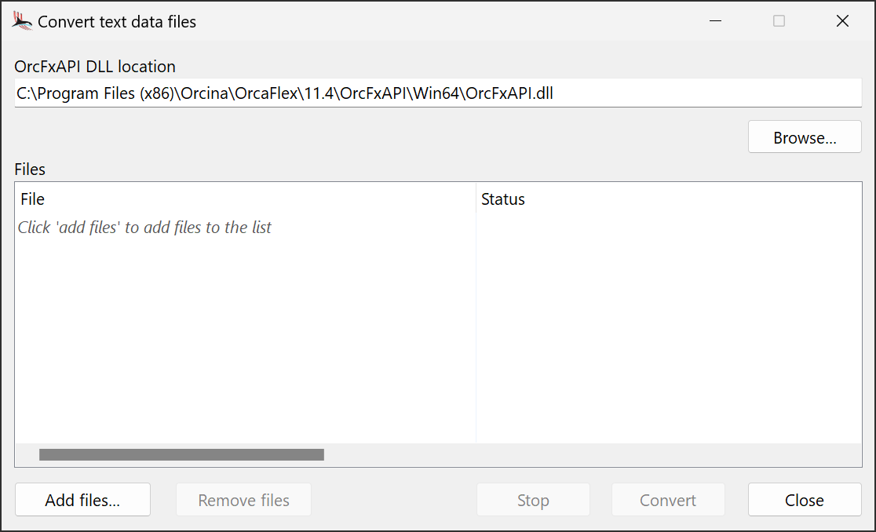Click the Remove files button
This screenshot has width=876, height=532.
pyautogui.click(x=243, y=500)
